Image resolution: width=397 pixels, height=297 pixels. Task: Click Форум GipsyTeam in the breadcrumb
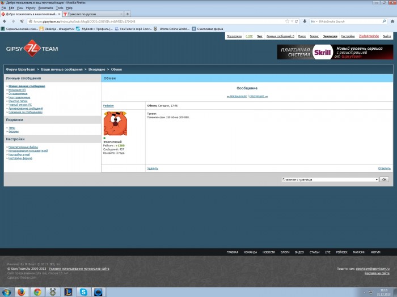tap(20, 70)
